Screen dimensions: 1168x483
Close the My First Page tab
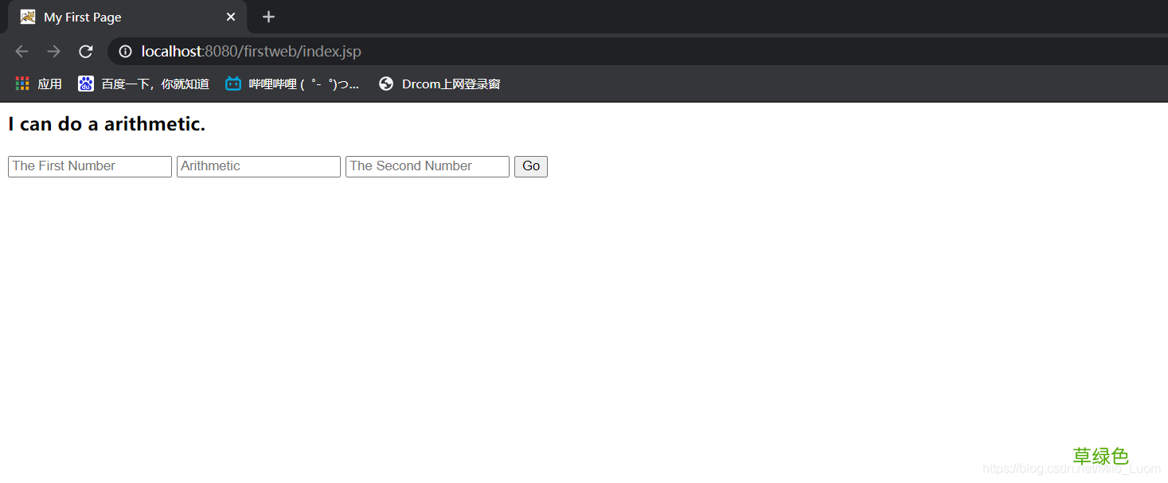coord(231,17)
